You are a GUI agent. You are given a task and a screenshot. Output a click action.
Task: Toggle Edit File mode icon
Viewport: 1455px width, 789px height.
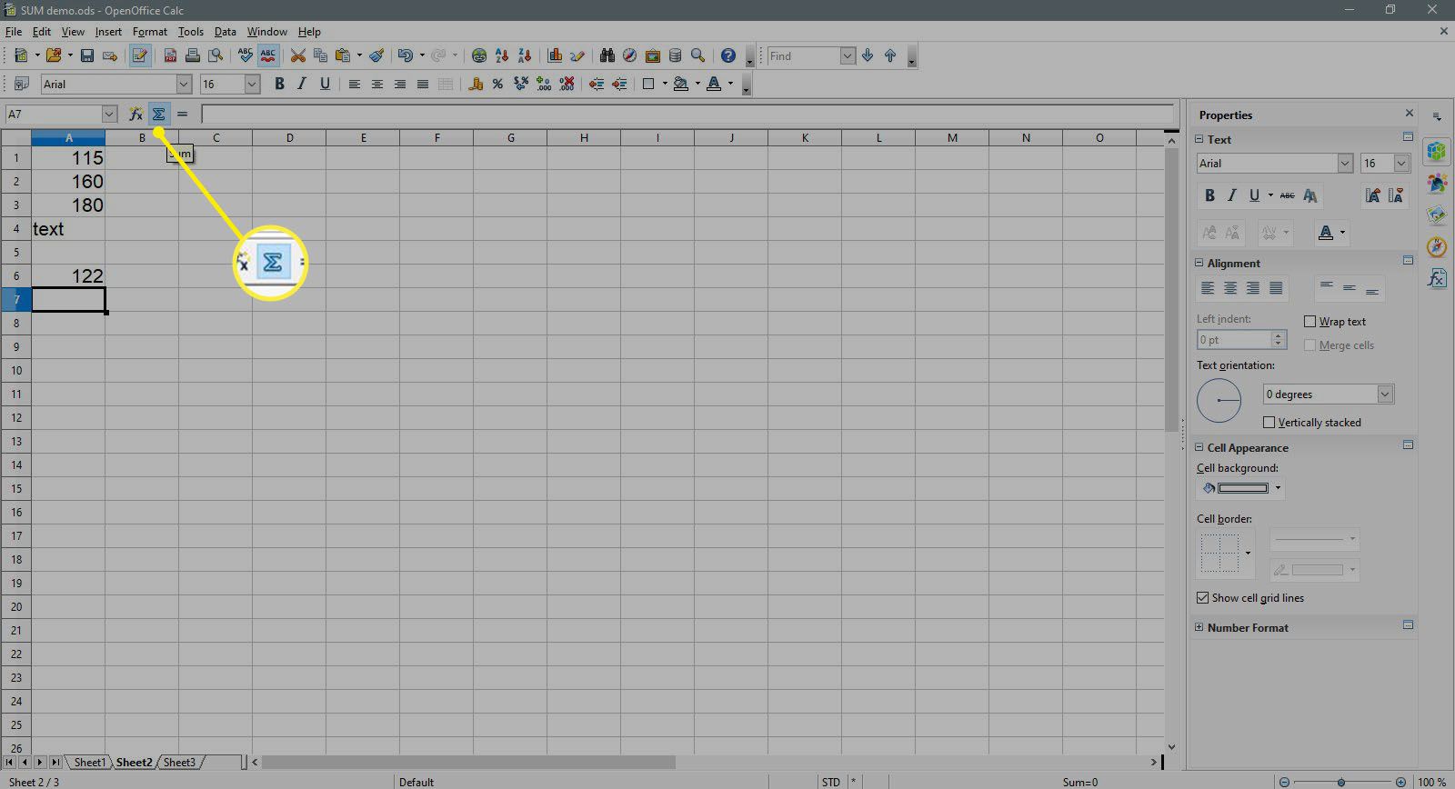click(x=139, y=55)
